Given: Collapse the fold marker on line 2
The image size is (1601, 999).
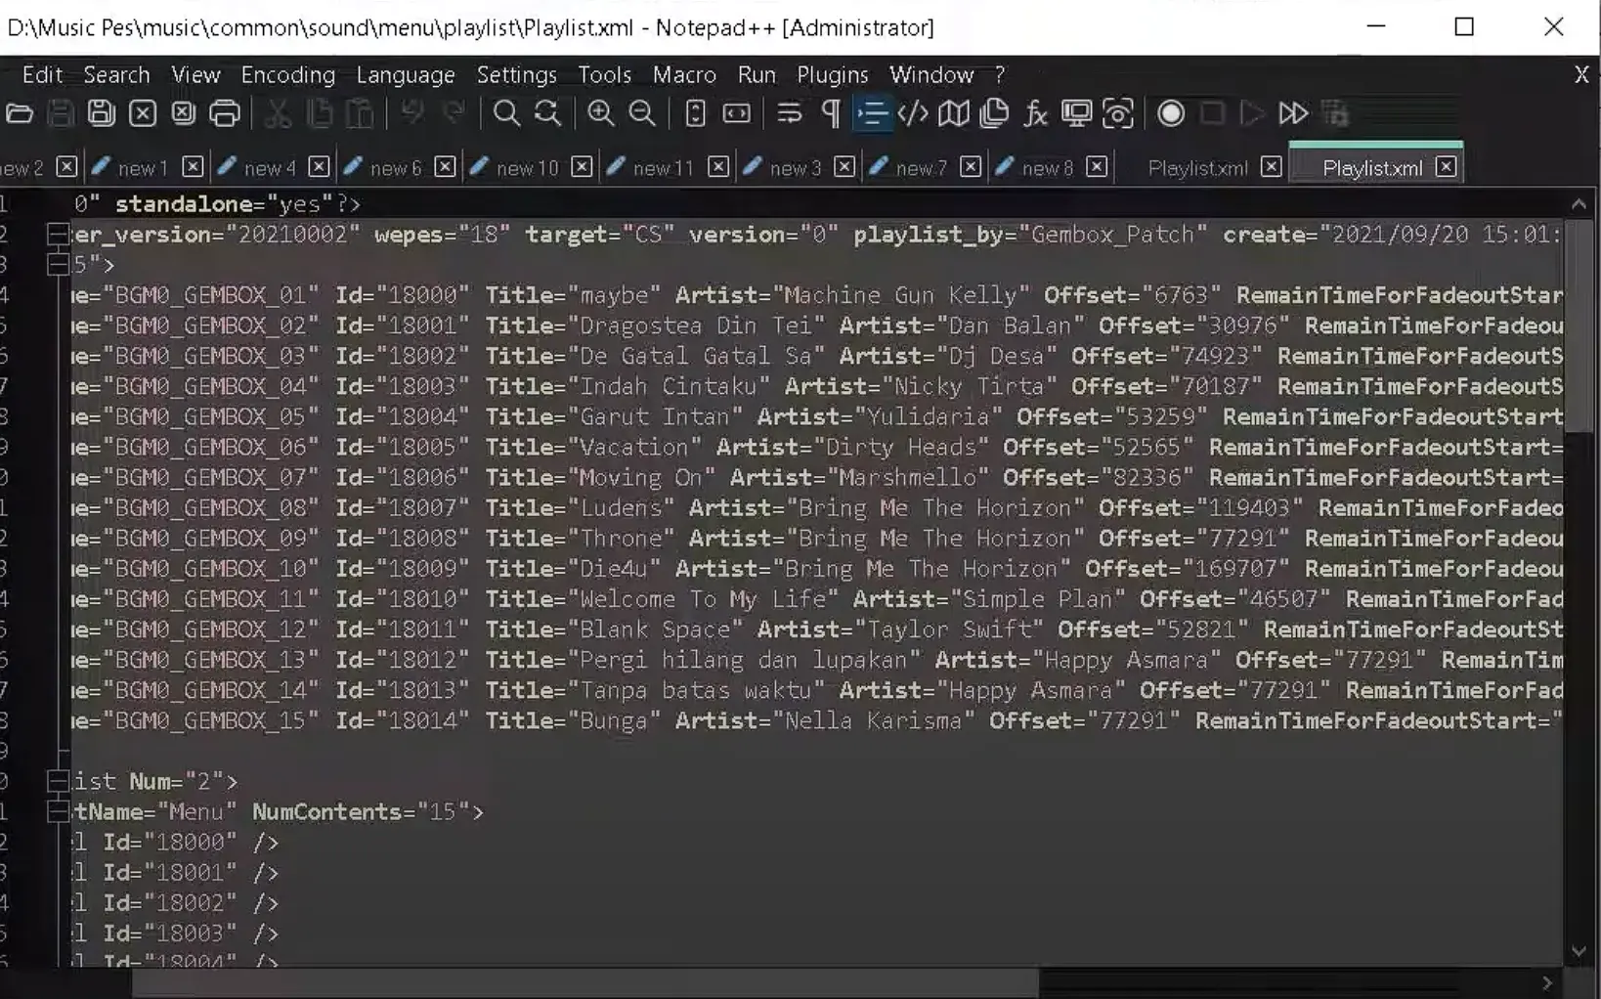Looking at the screenshot, I should point(58,235).
